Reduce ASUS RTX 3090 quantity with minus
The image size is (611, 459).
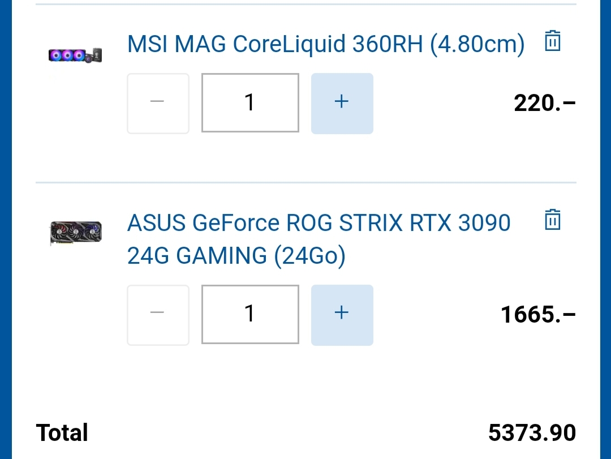(158, 314)
